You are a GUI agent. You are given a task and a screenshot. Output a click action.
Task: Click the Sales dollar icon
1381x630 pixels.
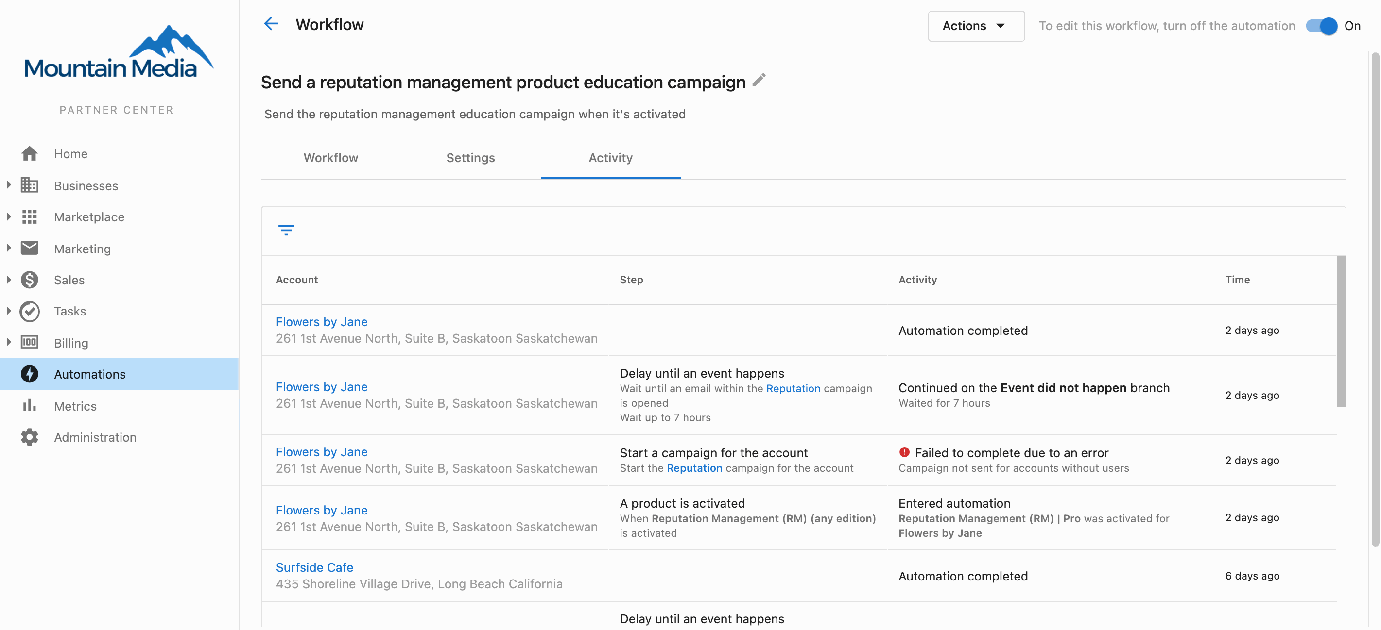pos(30,280)
